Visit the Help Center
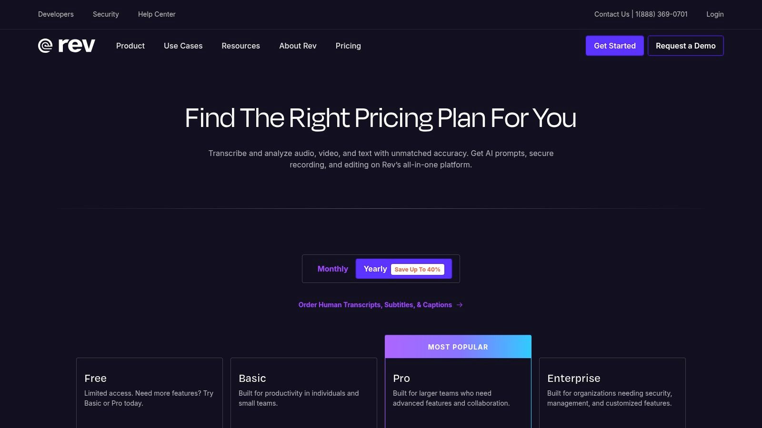 click(x=157, y=14)
